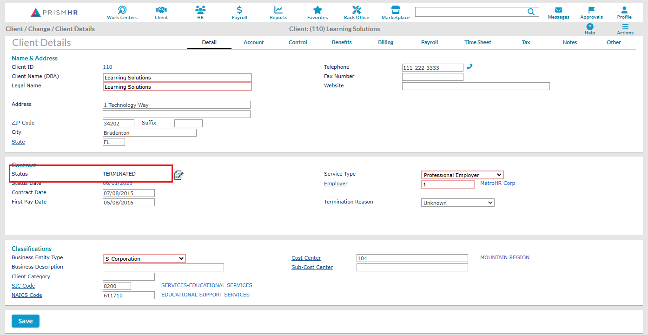648x335 pixels.
Task: Click the Save button
Action: click(26, 321)
